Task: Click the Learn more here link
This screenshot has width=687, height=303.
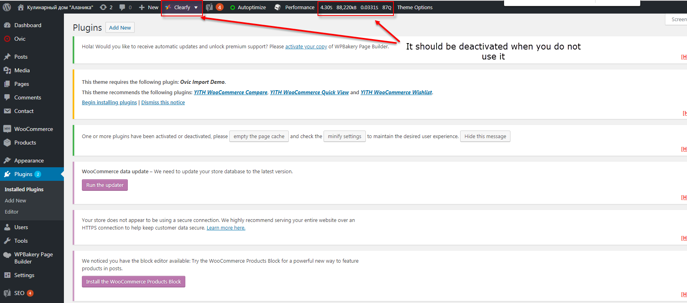Action: click(226, 228)
